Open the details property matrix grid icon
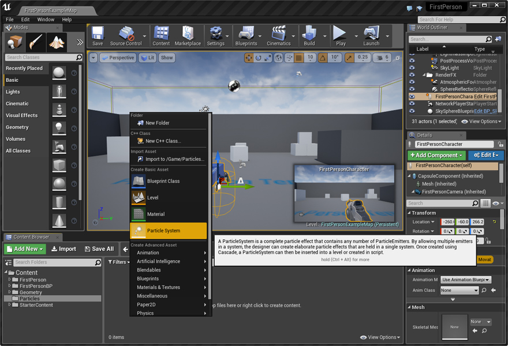508x346 pixels. tap(485, 203)
